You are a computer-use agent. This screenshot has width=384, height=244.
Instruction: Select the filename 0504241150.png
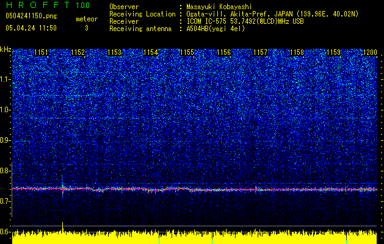(x=30, y=16)
